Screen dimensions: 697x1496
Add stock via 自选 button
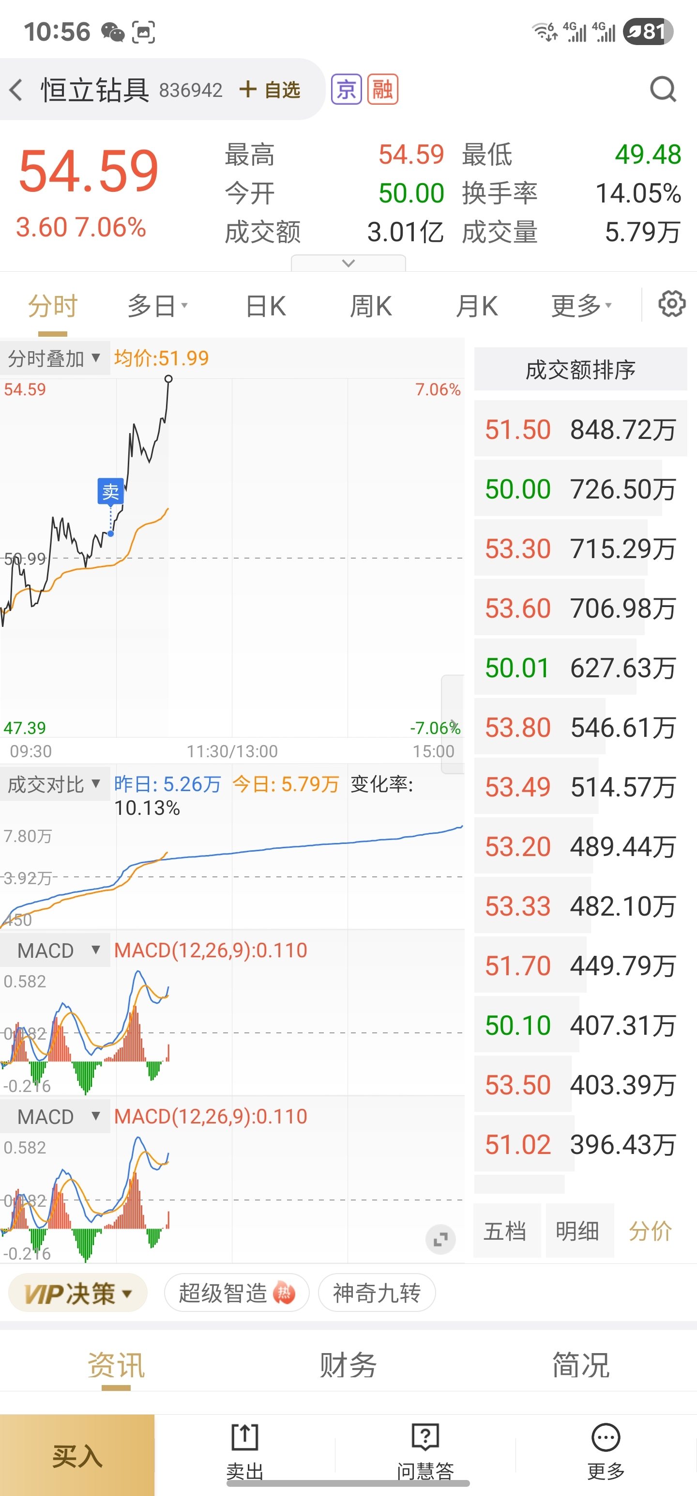click(270, 90)
